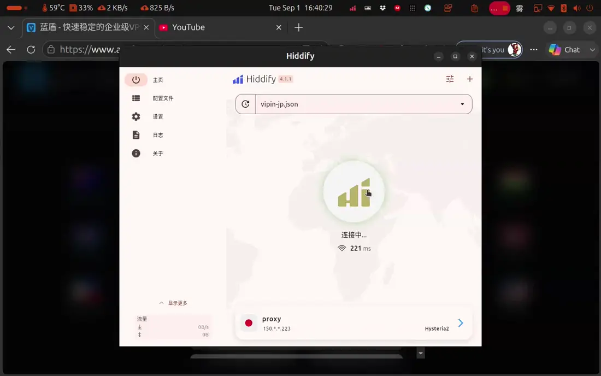Viewport: 601px width, 376px height.
Task: Click the system power icon in top bar
Action: coord(590,8)
